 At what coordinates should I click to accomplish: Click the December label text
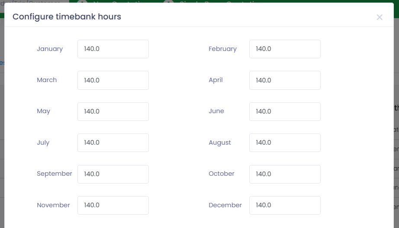point(225,205)
